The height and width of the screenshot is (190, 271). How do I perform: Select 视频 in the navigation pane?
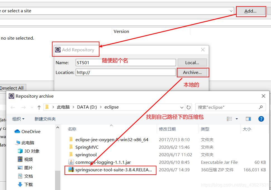(25, 159)
